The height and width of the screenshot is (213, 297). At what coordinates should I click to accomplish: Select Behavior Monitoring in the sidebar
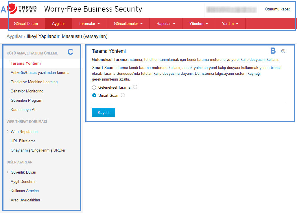click(x=27, y=91)
